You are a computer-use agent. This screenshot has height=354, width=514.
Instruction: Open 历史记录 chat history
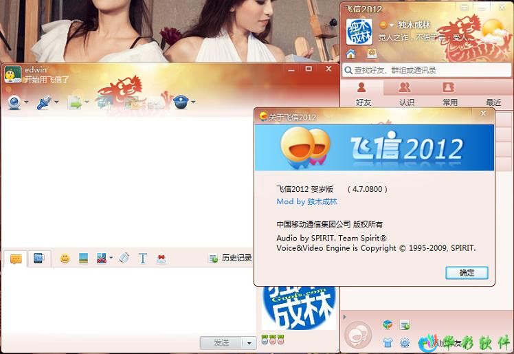coord(230,258)
